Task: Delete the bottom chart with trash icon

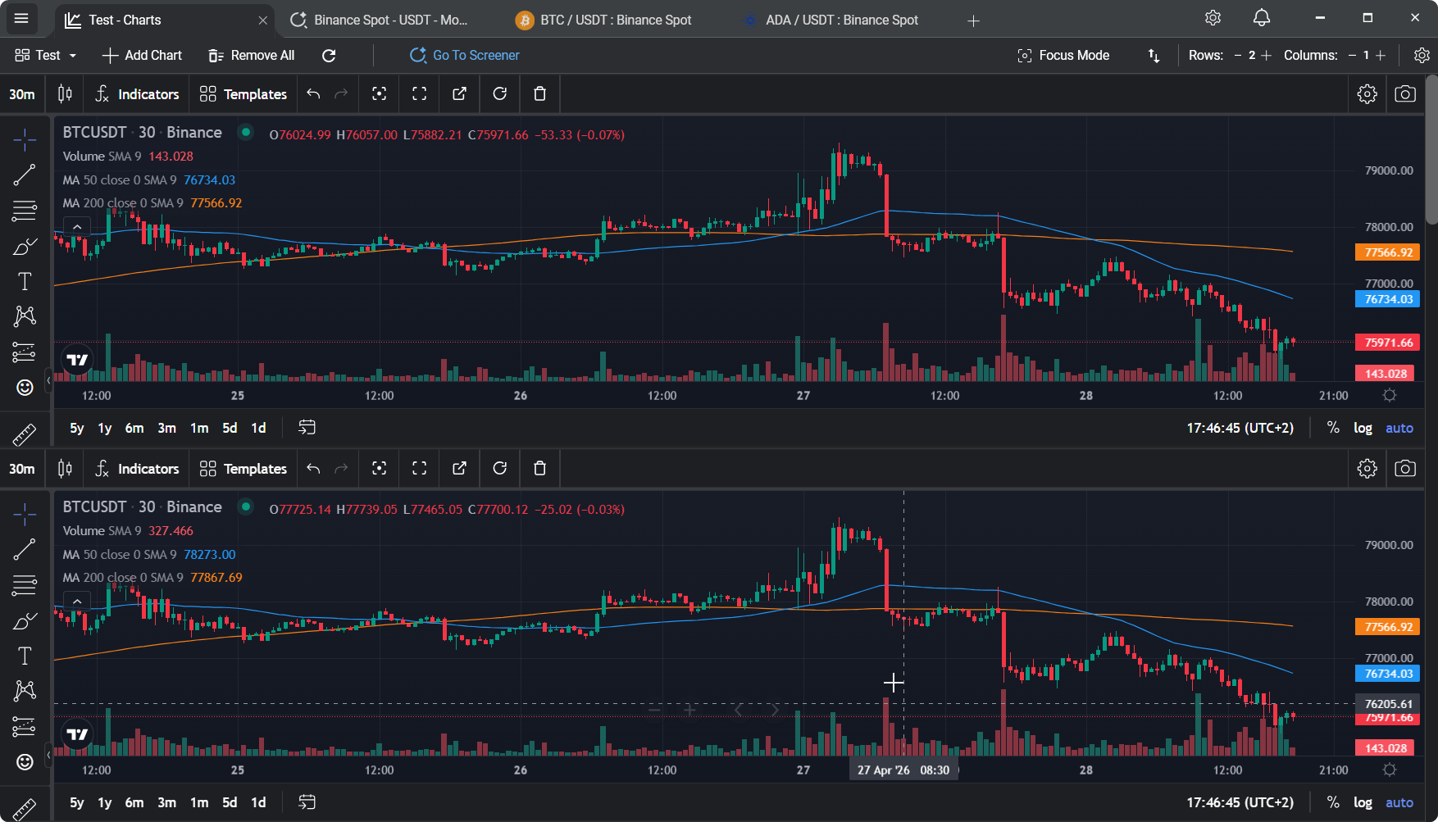Action: pos(539,469)
